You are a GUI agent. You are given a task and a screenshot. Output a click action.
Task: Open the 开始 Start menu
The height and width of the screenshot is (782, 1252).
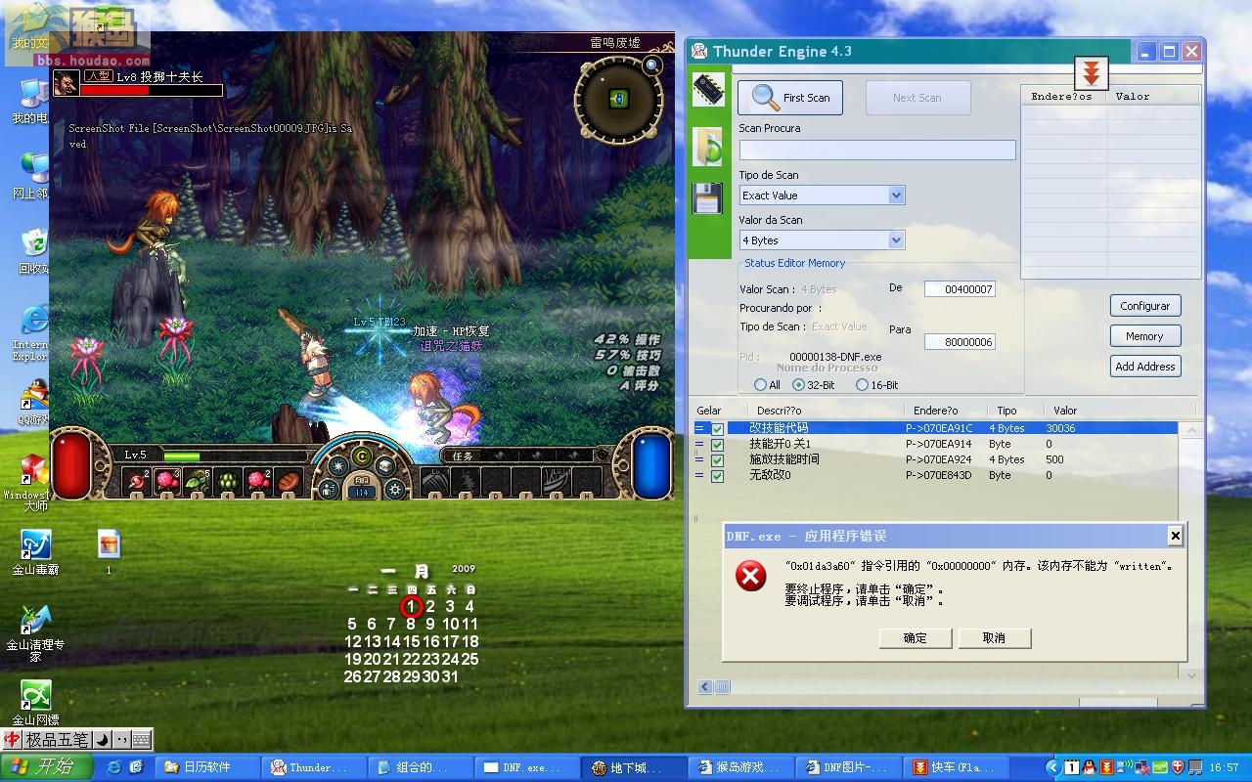[x=47, y=767]
